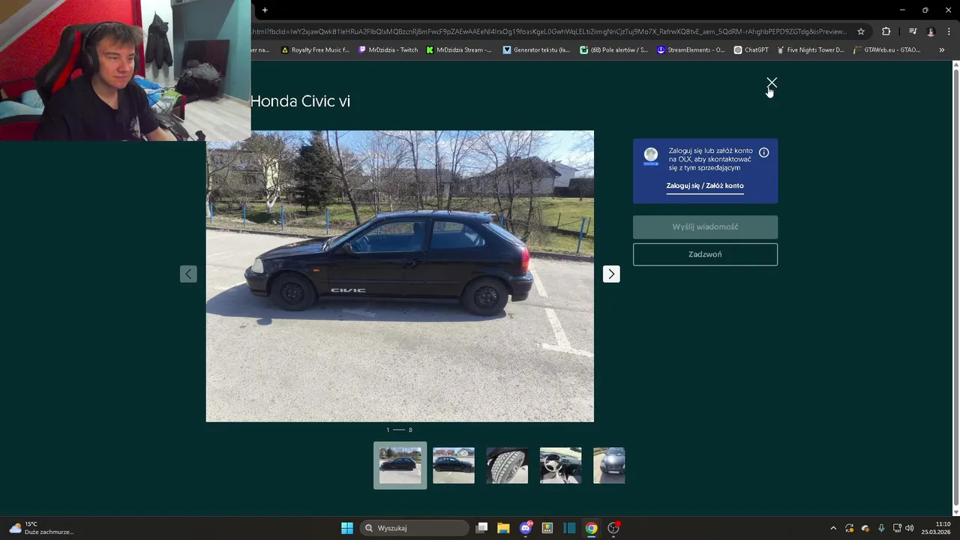This screenshot has width=960, height=540.
Task: Bookmark this page with the star icon
Action: 861,31
